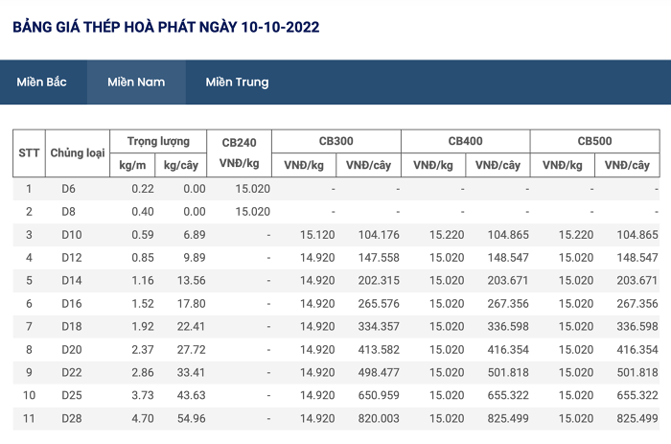Click the 147.558 value in D12 row
This screenshot has width=671, height=444.
[379, 258]
